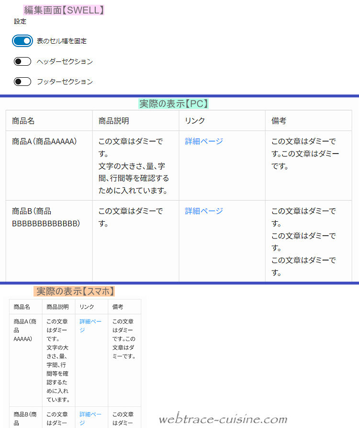359x428 pixels.
Task: Click 商品B（商品BBBBBBBBBBBBB） cell in PC table
Action: pyautogui.click(x=49, y=241)
